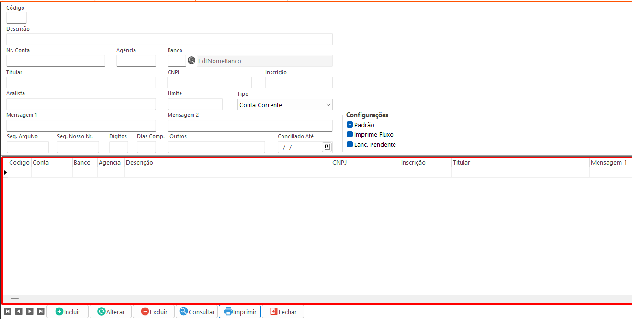
Task: Click the Imprimir print button
Action: 240,312
